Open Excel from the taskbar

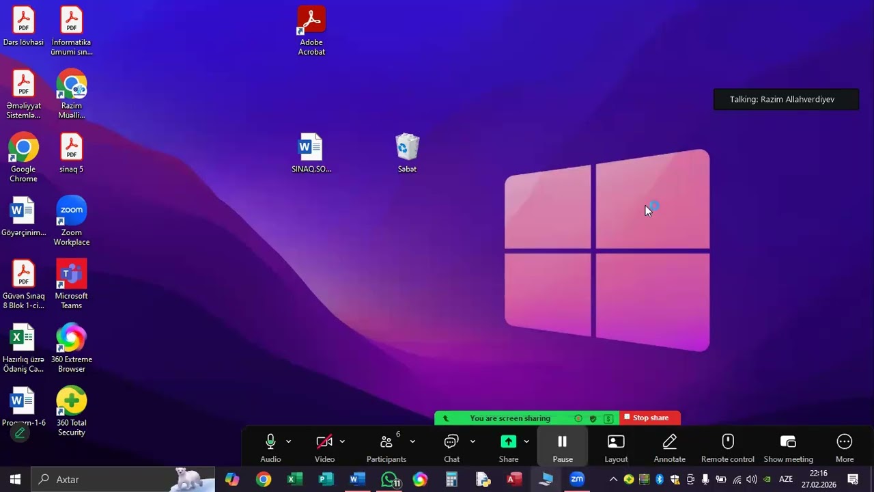coord(295,480)
